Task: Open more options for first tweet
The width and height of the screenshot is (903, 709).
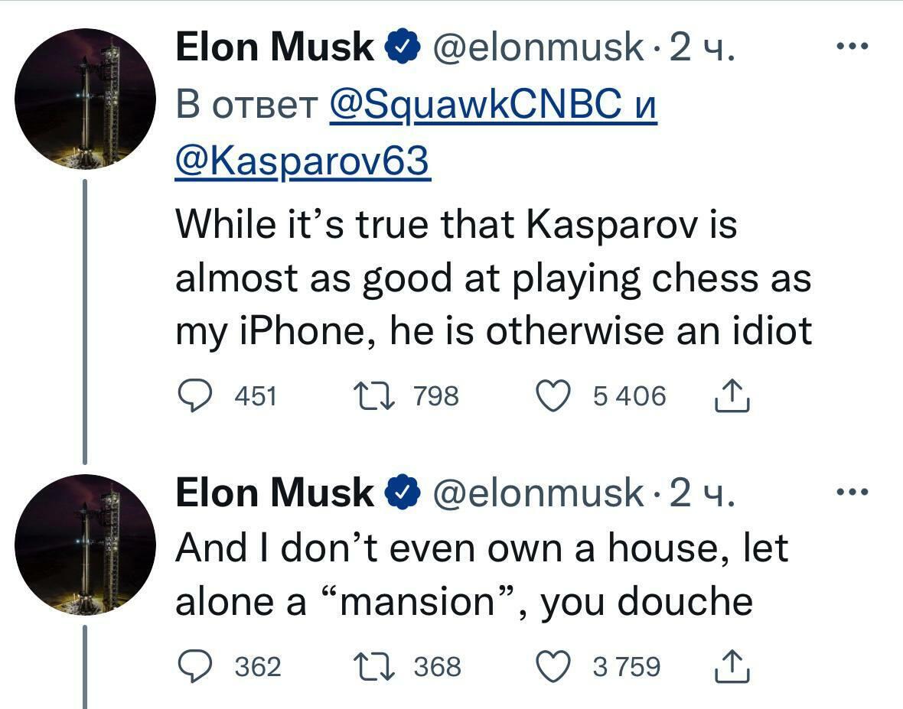Action: click(852, 47)
